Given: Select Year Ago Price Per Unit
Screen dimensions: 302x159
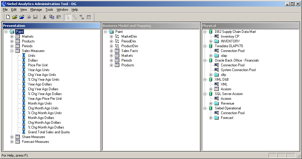Looking at the screenshot, I should pos(45,99).
